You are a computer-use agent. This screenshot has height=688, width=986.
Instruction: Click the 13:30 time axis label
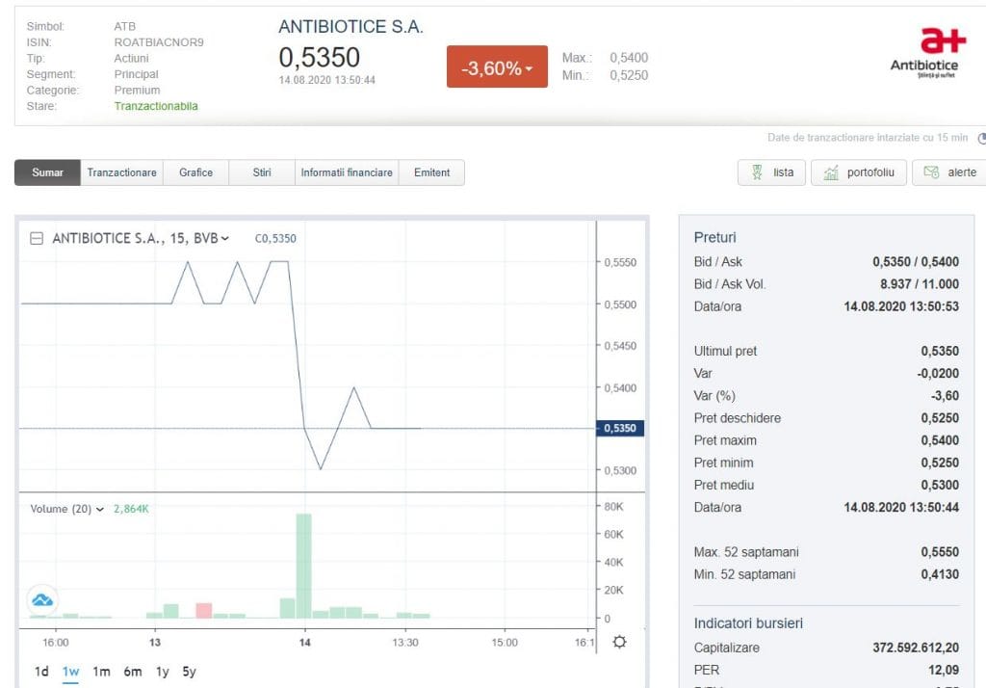[405, 642]
